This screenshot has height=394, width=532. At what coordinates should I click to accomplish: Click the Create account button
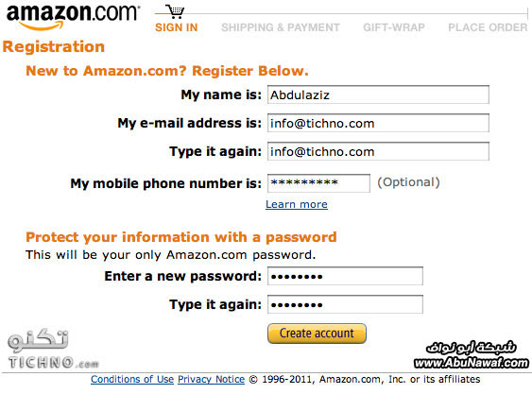tap(317, 334)
